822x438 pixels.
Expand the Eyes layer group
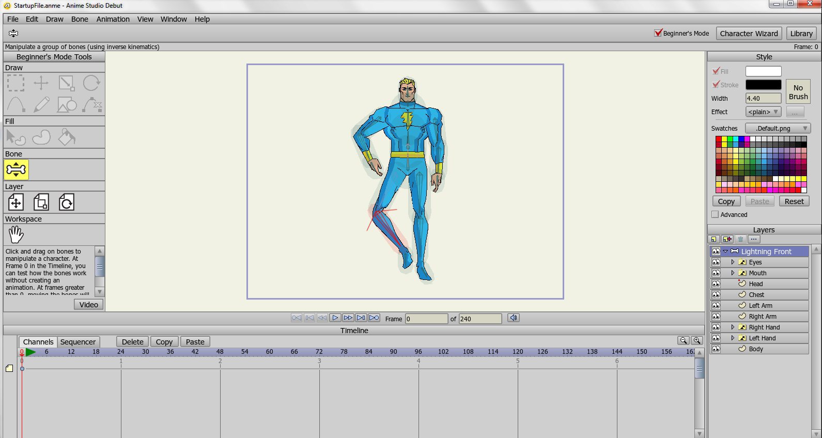733,262
